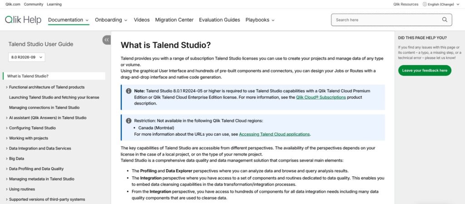The height and width of the screenshot is (204, 465).
Task: Click DID THIS PAGE HELP YOU? heading
Action: (422, 38)
